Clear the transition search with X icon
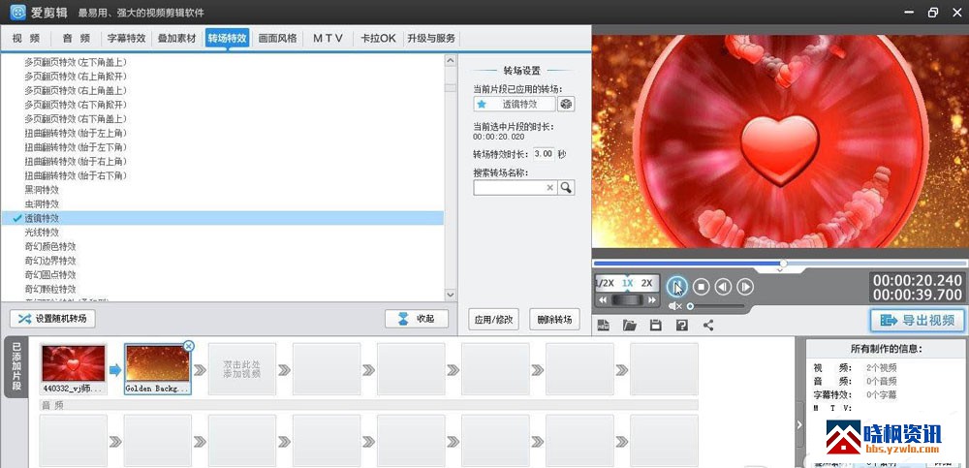969x468 pixels. [x=550, y=187]
